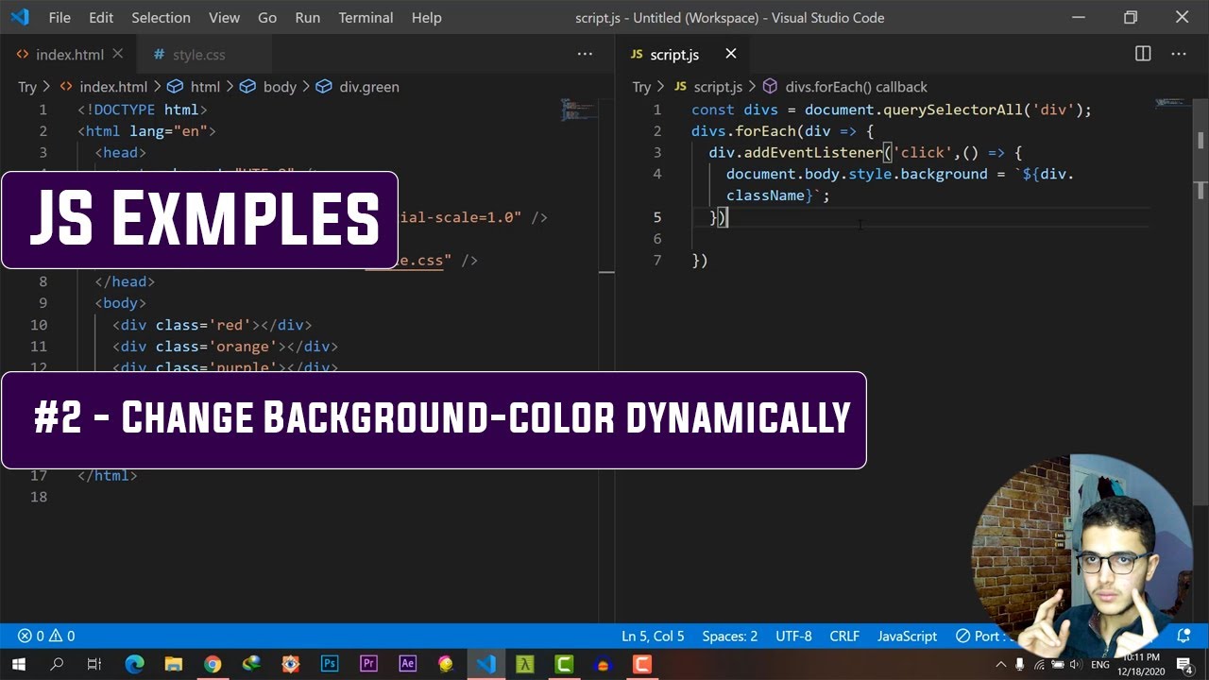Select body element in breadcrumb
The width and height of the screenshot is (1209, 680).
(x=280, y=87)
